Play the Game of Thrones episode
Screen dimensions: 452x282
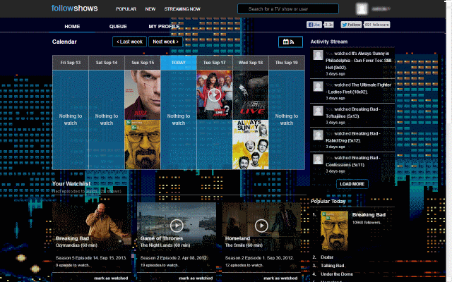177,226
